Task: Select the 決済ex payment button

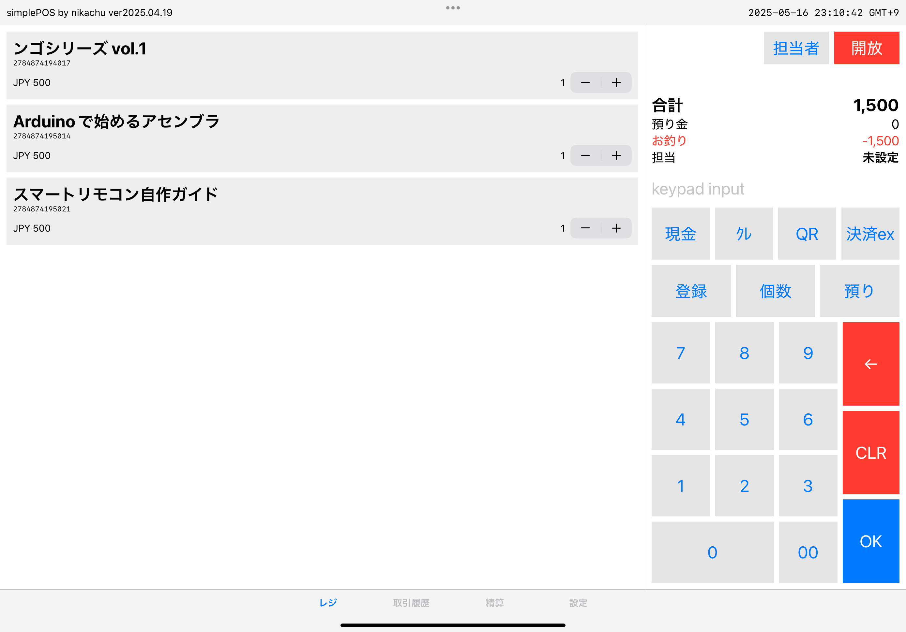Action: pyautogui.click(x=870, y=233)
